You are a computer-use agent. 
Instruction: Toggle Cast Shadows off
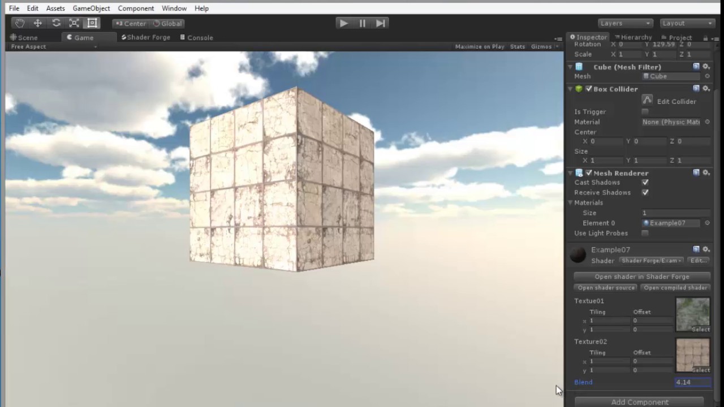(645, 182)
